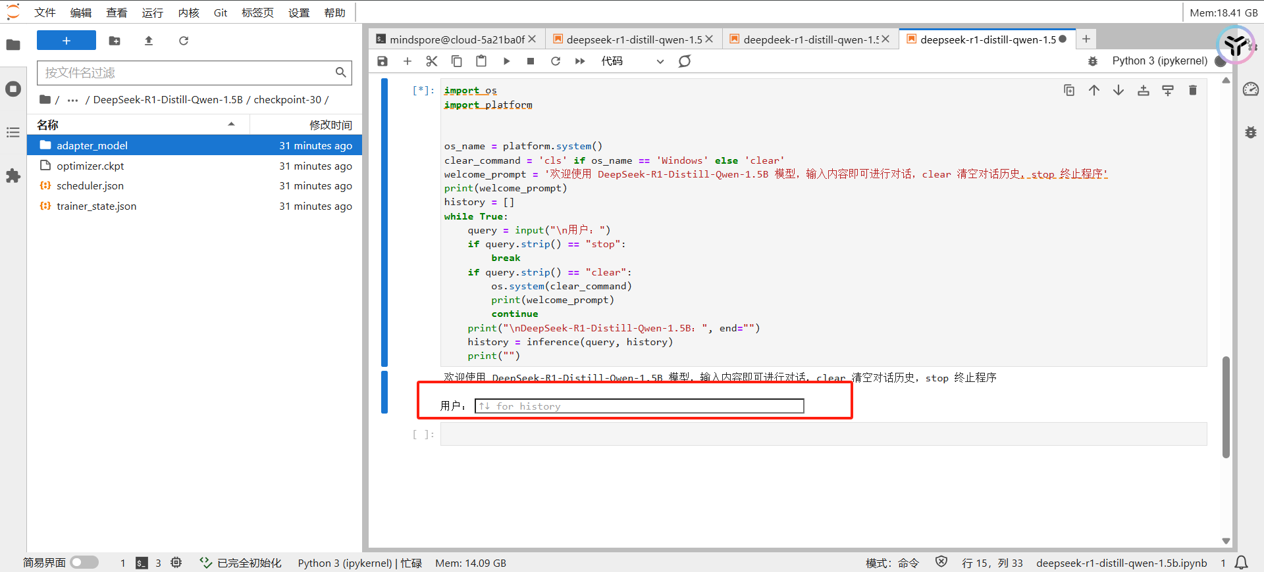Toggle the 简易界面 simple interface switch
Screen dimensions: 1264x572
pyautogui.click(x=84, y=563)
